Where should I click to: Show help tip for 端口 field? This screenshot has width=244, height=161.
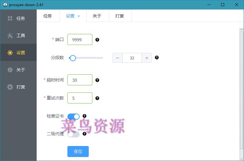[97, 40]
